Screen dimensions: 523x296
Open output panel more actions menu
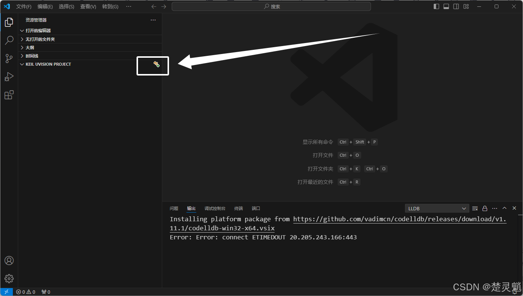pos(495,208)
